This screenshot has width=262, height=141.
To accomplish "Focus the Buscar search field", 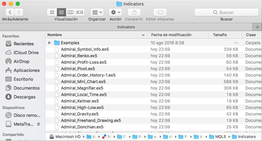I will pos(227,12).
